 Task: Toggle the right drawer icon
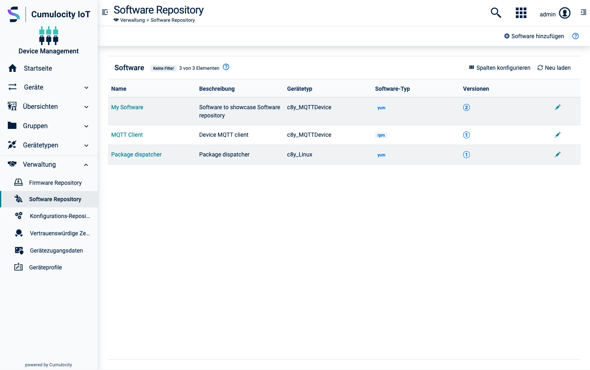click(583, 12)
